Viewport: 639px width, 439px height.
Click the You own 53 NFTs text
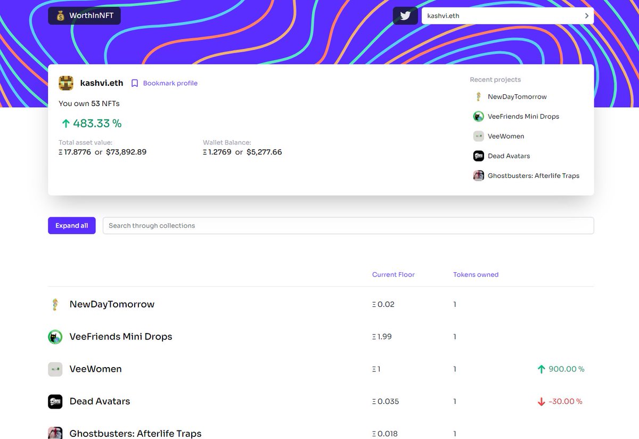[x=89, y=104]
